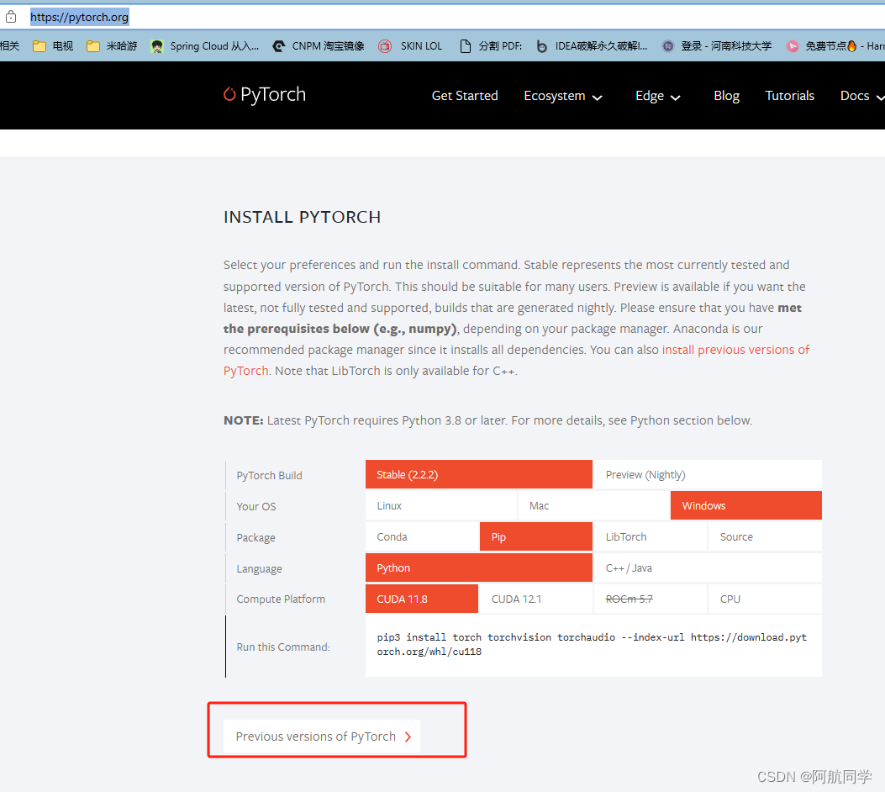Open the CNPM 淘宝镜像 bookmark
This screenshot has width=885, height=792.
[319, 45]
